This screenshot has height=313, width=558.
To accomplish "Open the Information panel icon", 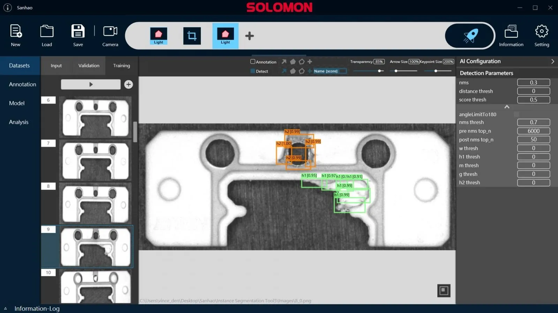I will (x=511, y=31).
